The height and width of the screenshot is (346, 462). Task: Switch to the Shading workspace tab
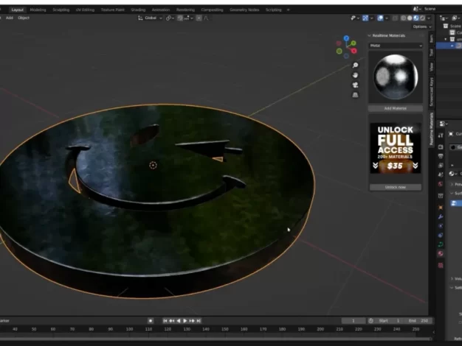pyautogui.click(x=138, y=10)
